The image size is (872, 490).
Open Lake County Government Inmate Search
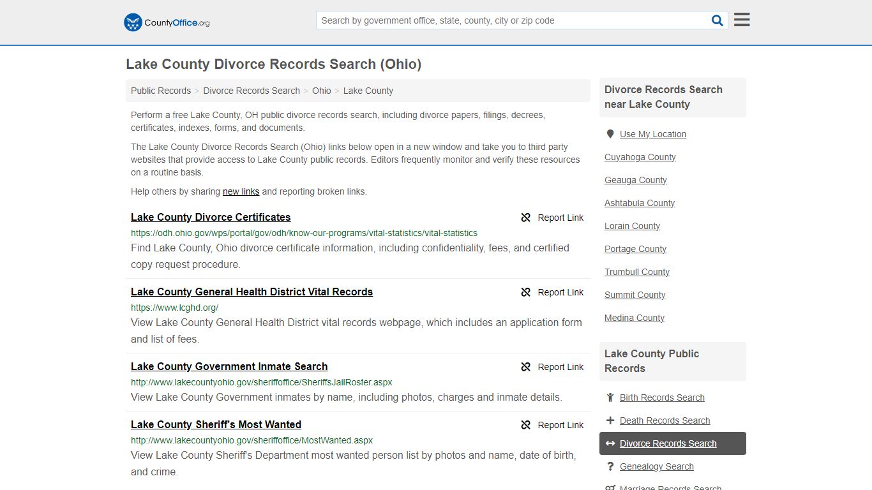pos(229,366)
